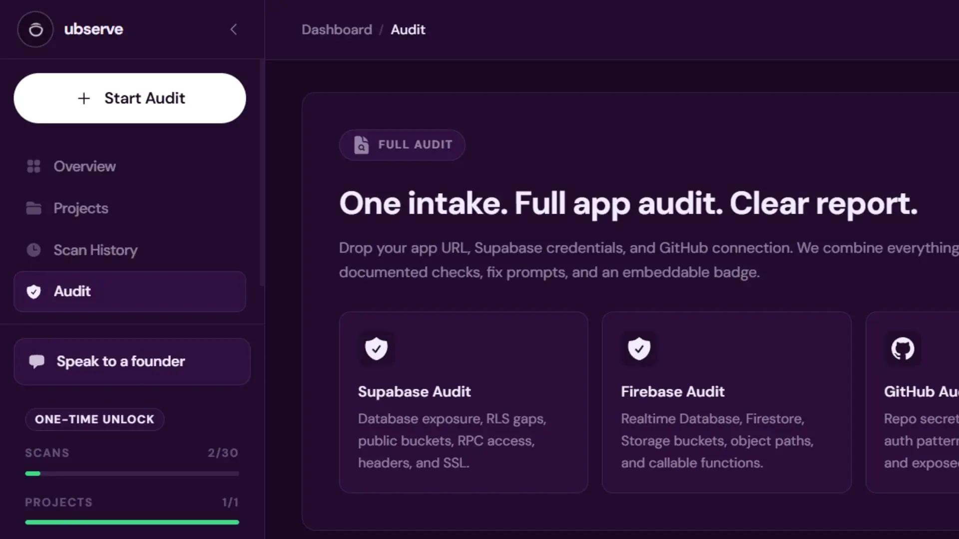Click the FULL AUDIT document icon
The height and width of the screenshot is (539, 959).
(361, 145)
